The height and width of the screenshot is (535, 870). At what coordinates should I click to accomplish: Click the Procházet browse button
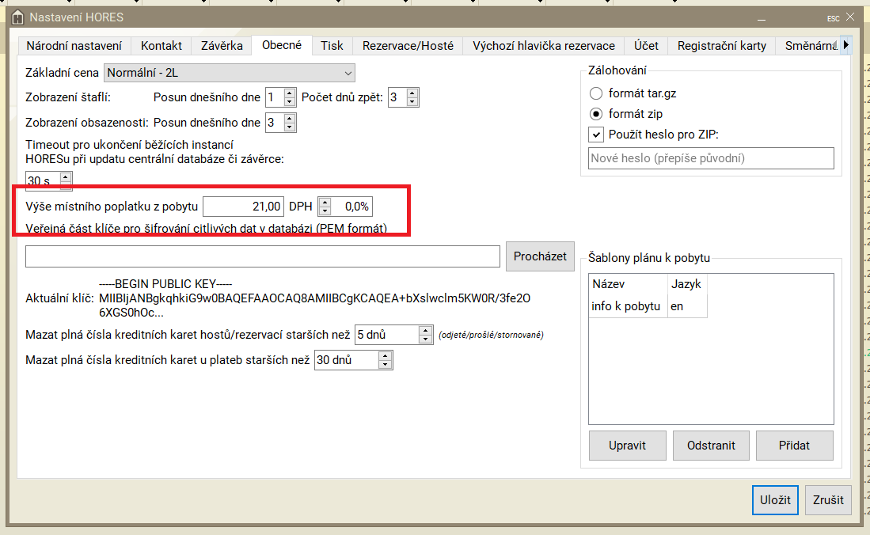540,256
